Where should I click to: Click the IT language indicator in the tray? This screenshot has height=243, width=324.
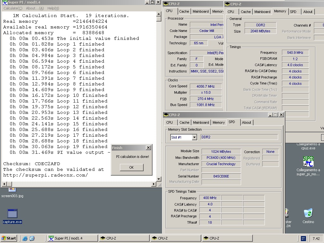(303, 239)
